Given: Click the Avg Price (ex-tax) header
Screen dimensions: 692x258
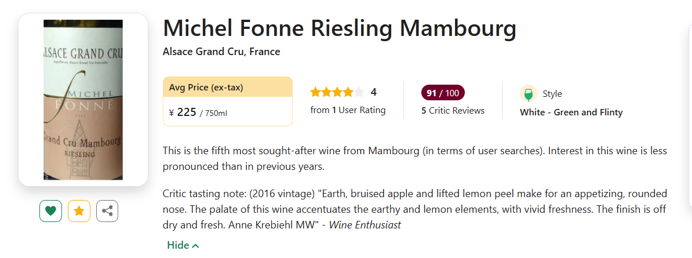Looking at the screenshot, I should (x=206, y=88).
